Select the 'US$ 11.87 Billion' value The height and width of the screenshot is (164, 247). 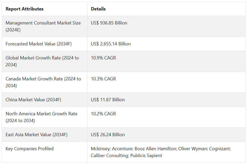point(108,100)
